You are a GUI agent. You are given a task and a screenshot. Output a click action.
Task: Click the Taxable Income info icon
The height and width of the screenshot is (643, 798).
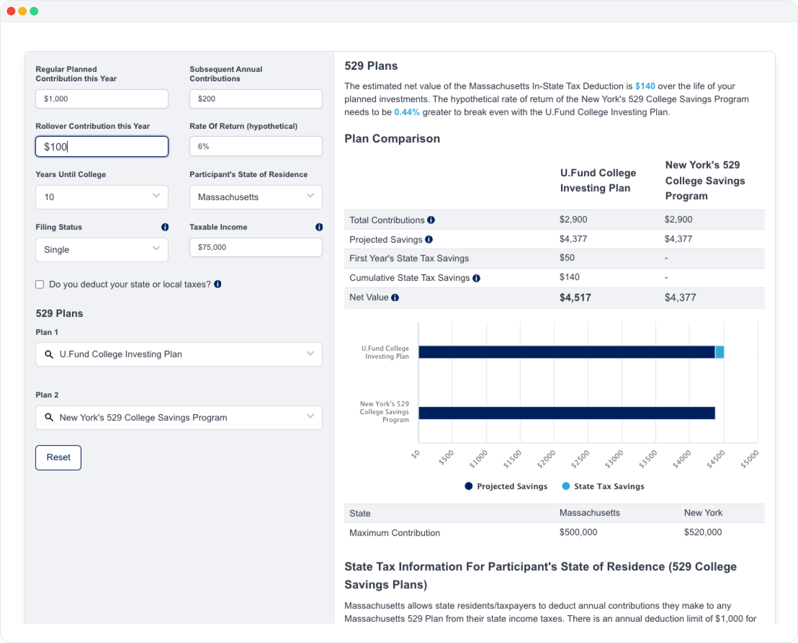tap(319, 227)
